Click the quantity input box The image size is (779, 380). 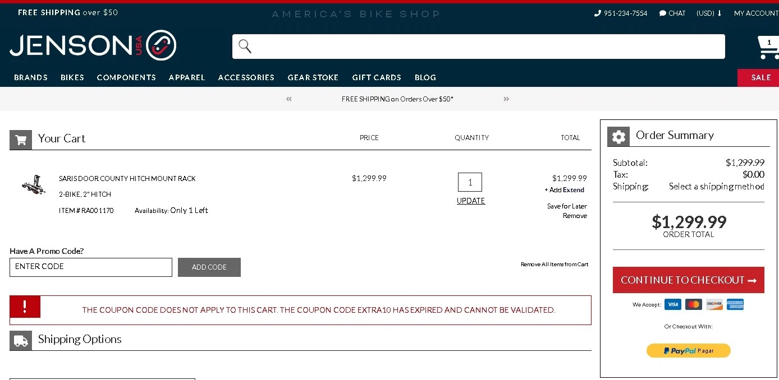click(470, 182)
